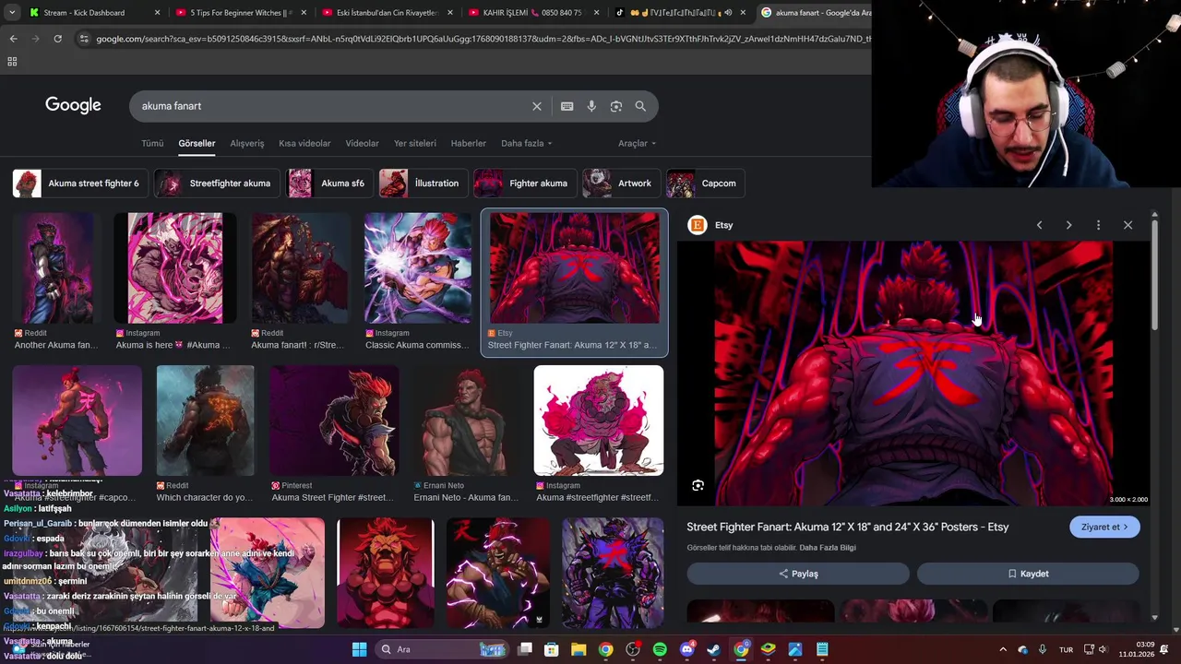Expand the Daha fazla dropdown
This screenshot has width=1181, height=664.
[x=526, y=143]
